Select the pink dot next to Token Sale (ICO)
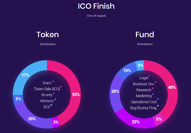191x133 pixels. (61, 87)
